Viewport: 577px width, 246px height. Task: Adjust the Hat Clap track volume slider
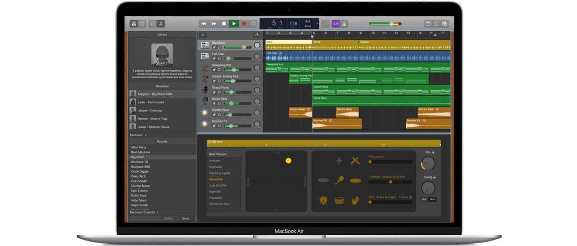pyautogui.click(x=238, y=58)
